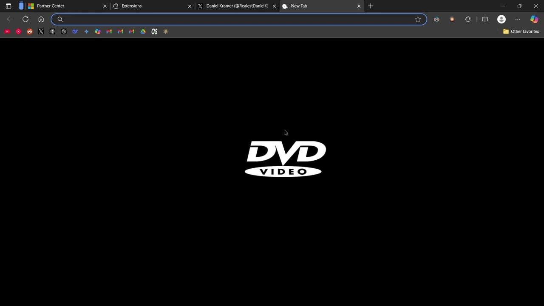Open the Gemini sparkle favorite
The image size is (544, 306).
(x=86, y=31)
